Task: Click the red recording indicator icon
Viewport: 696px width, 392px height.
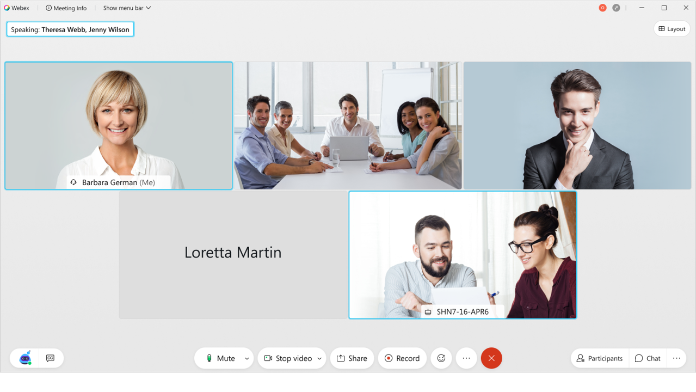Action: point(602,8)
